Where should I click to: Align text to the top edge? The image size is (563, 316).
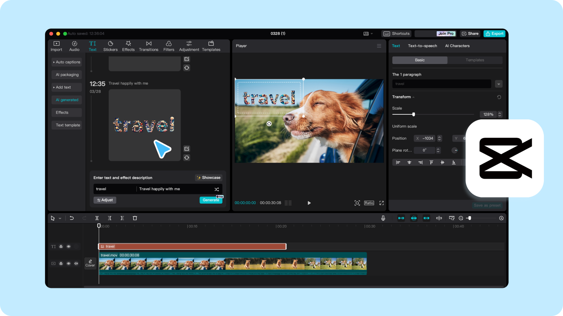coord(431,162)
